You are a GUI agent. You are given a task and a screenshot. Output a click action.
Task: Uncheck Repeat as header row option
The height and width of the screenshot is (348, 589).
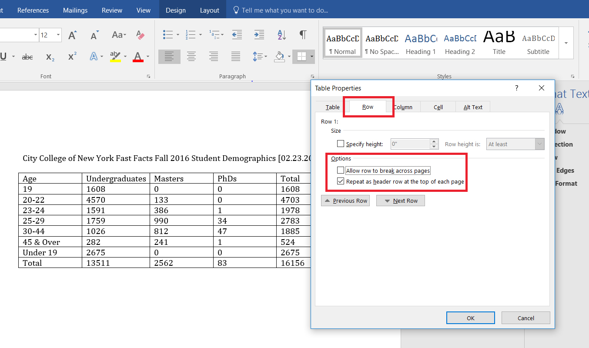(341, 181)
